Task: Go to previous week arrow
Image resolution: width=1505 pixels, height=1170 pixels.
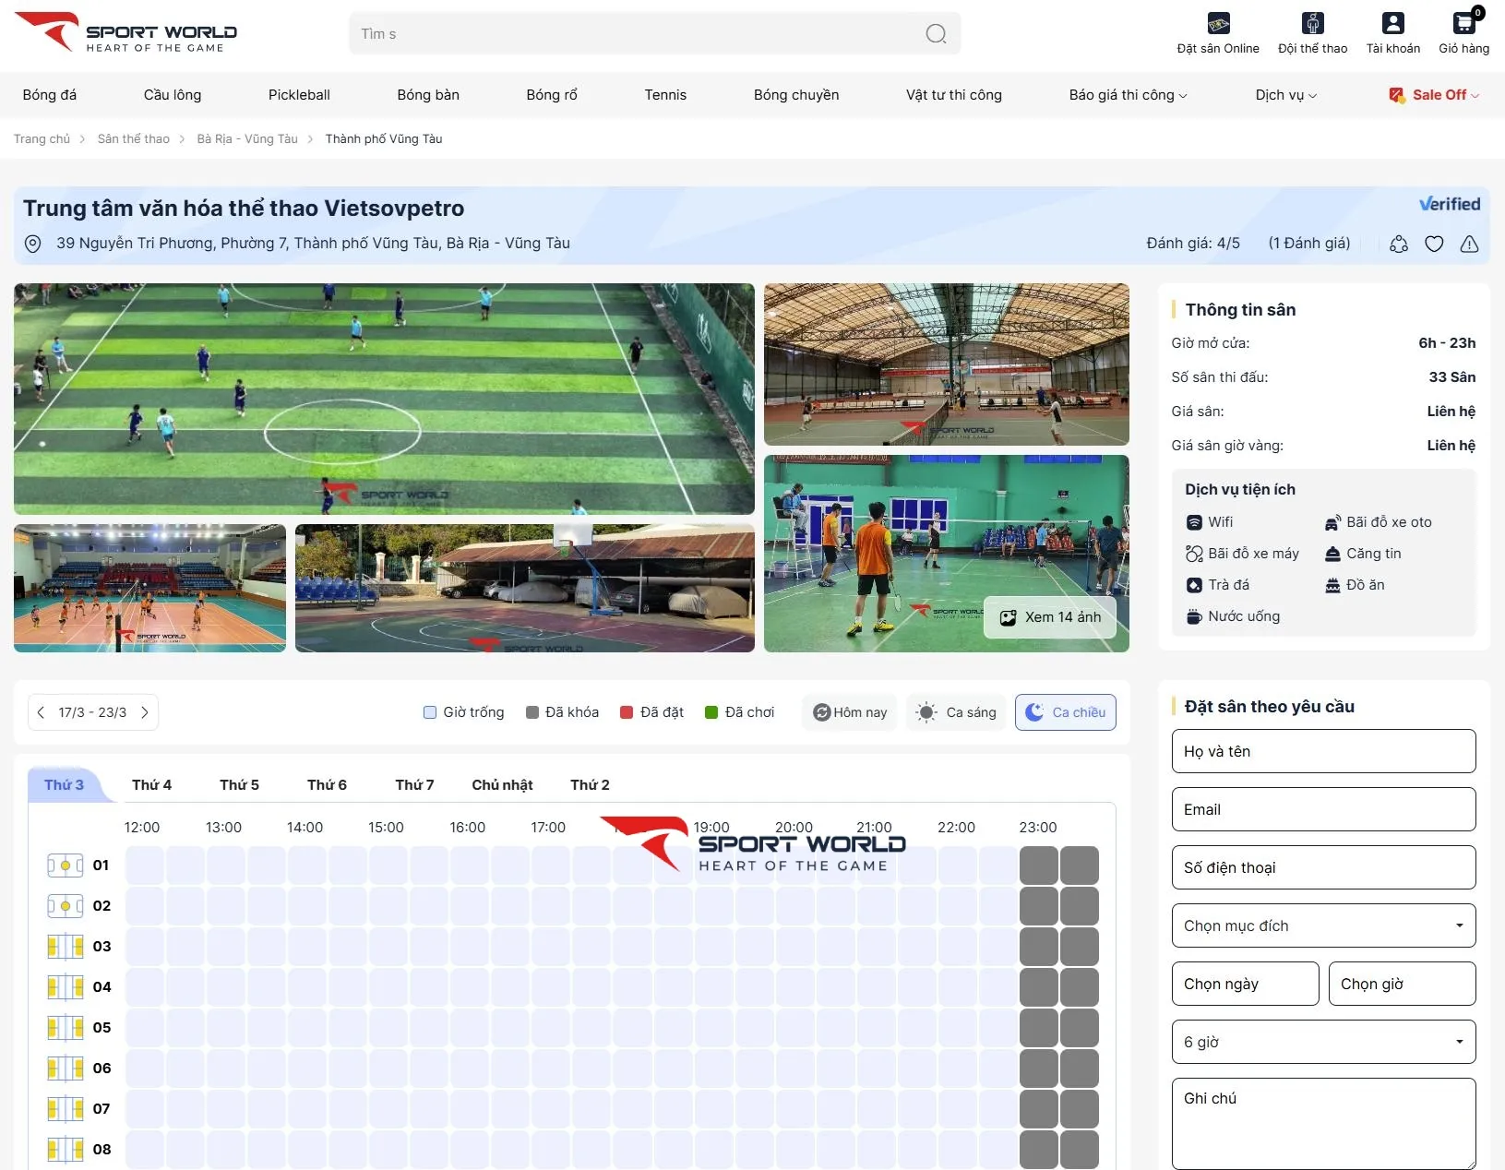Action: click(41, 712)
